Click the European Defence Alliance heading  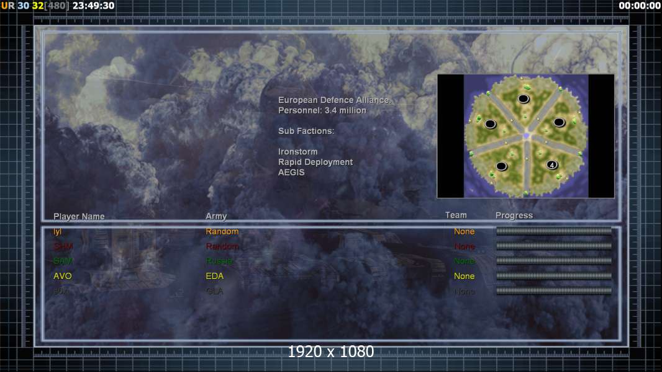point(334,100)
